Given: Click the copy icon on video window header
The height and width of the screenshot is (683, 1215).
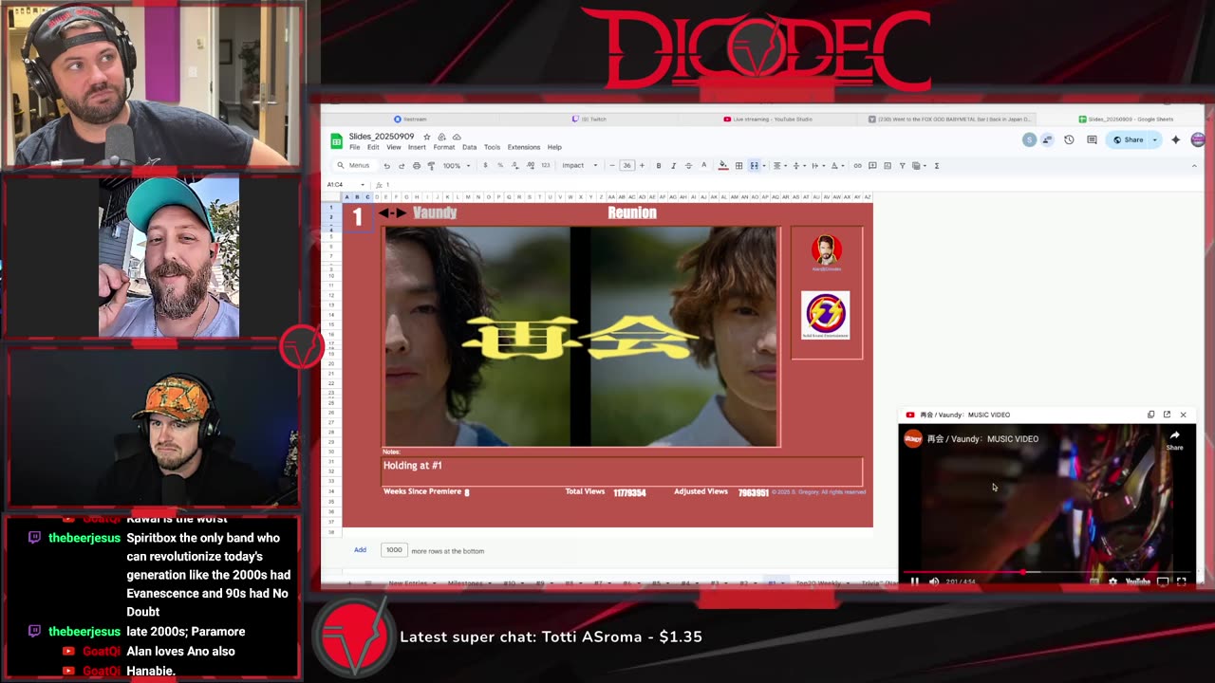Looking at the screenshot, I should coord(1151,415).
